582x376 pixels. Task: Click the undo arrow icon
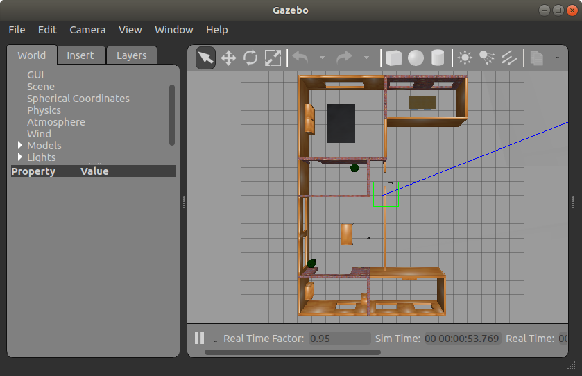pos(300,58)
